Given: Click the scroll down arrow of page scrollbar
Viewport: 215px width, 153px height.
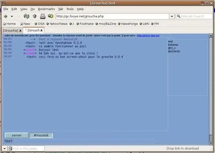Looking at the screenshot, I should (x=211, y=143).
